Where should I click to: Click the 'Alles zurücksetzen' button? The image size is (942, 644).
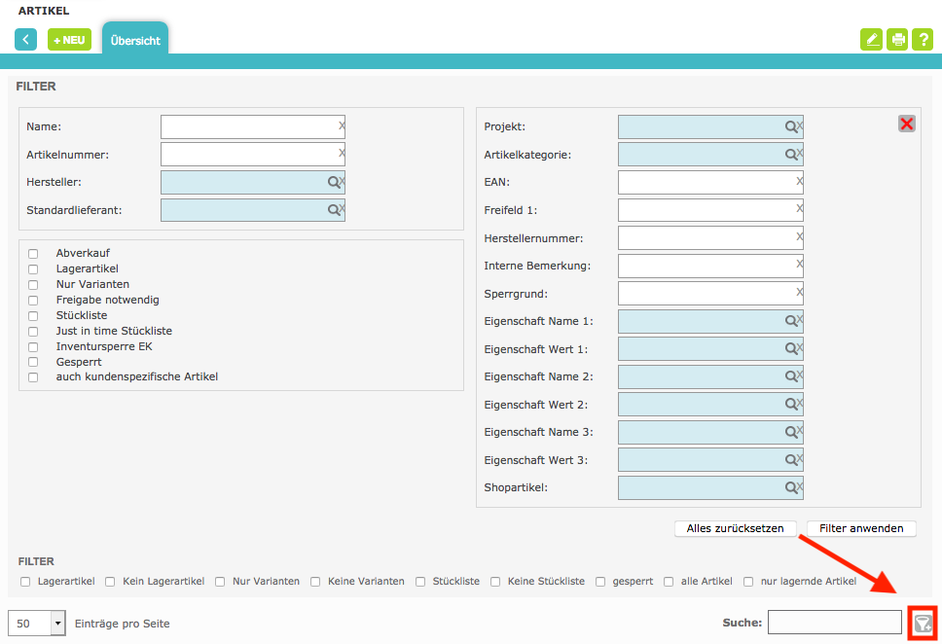(x=735, y=528)
